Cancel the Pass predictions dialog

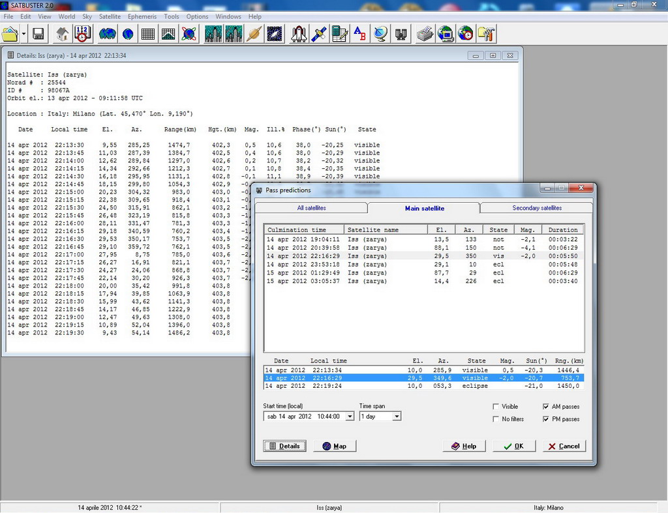[x=564, y=446]
